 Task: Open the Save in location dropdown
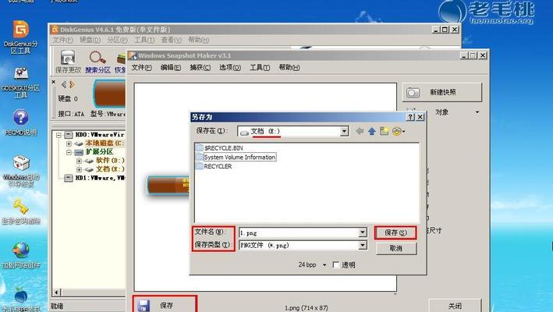tap(345, 131)
